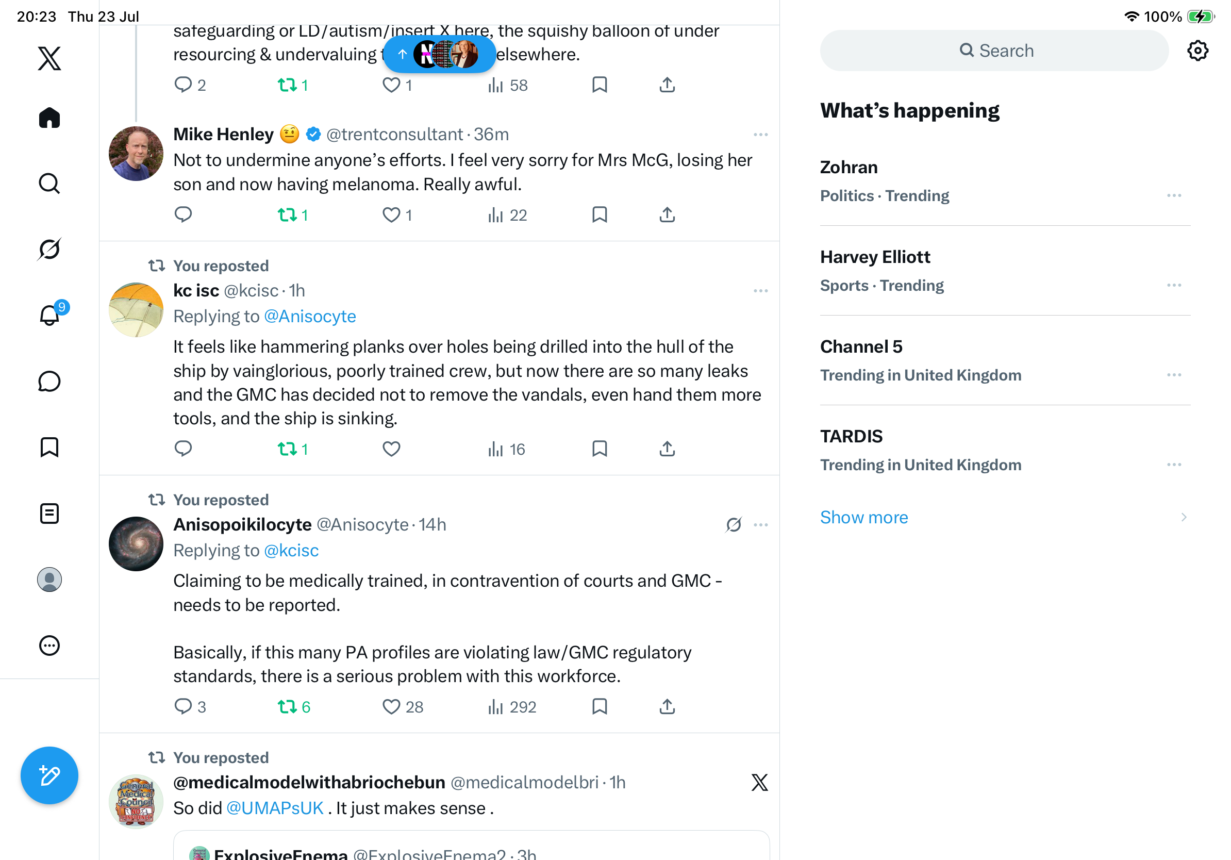Open more options for Zohran trend
Viewport: 1231px width, 860px height.
pyautogui.click(x=1174, y=196)
